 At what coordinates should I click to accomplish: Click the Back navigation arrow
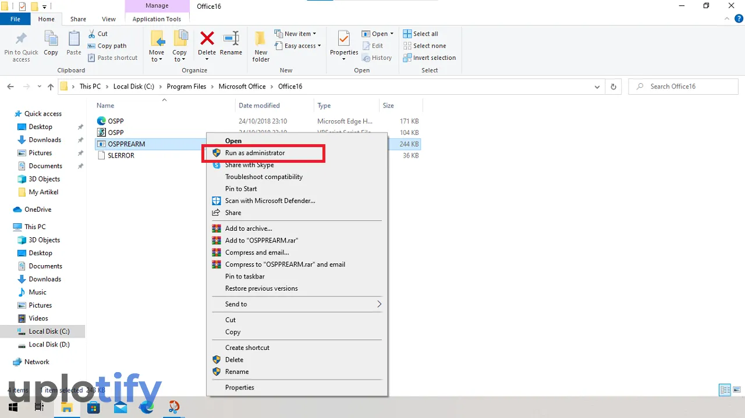point(10,87)
